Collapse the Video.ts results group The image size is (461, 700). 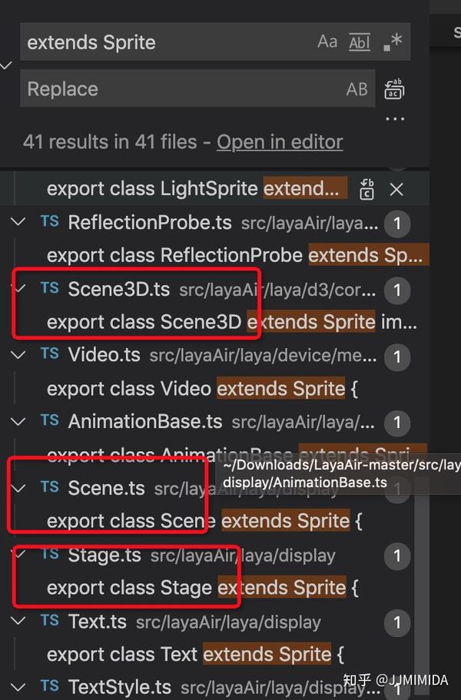(x=18, y=355)
